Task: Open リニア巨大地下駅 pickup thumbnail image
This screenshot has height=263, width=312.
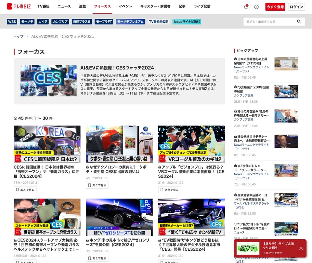Action: pyautogui.click(x=286, y=229)
